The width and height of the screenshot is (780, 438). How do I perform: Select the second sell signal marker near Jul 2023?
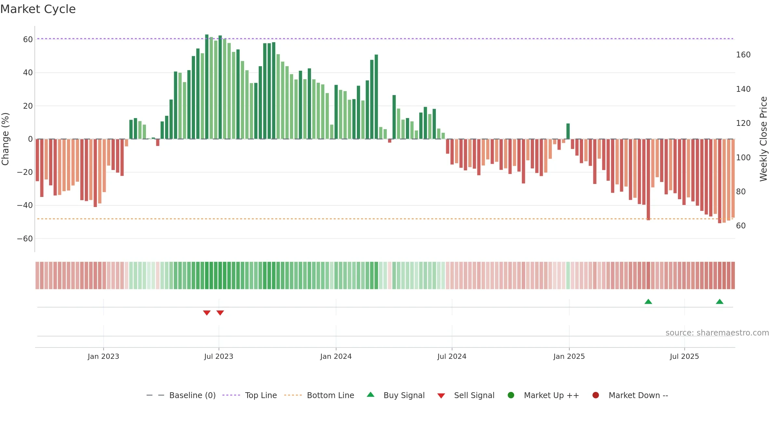click(x=220, y=313)
